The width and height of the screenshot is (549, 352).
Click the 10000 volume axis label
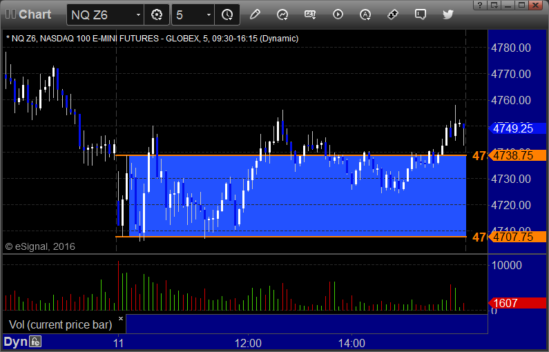coord(507,265)
